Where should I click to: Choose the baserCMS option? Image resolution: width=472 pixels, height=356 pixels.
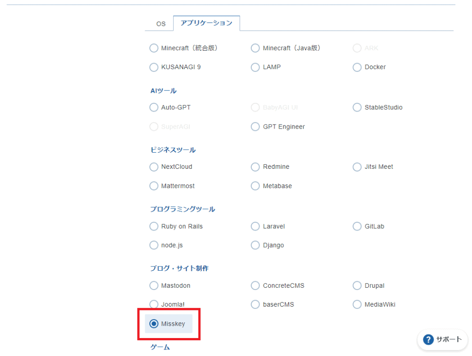coord(255,304)
